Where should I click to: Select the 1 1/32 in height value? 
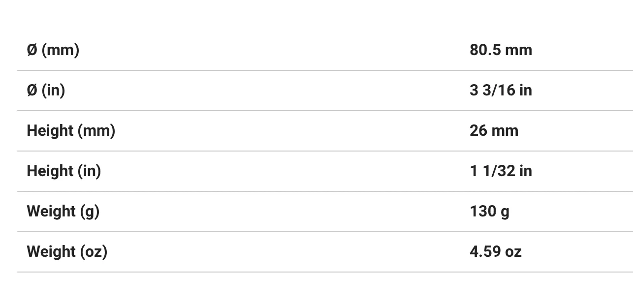(x=501, y=171)
